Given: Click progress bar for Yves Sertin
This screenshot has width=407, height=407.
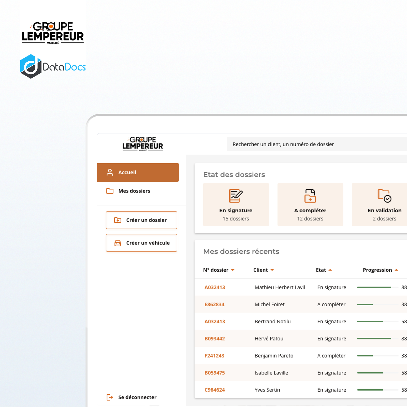Looking at the screenshot, I should [378, 390].
